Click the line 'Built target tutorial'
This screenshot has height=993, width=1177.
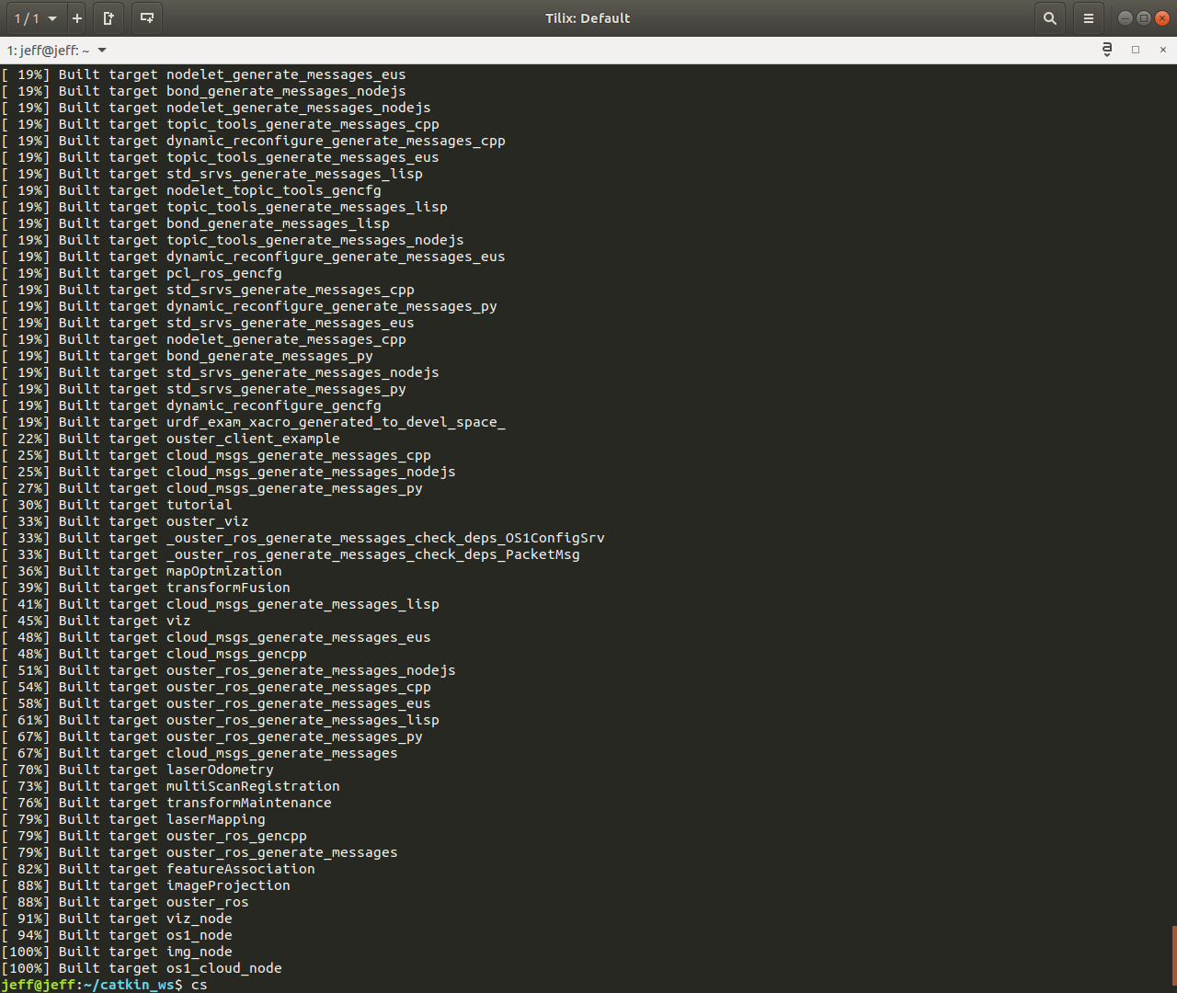(117, 505)
